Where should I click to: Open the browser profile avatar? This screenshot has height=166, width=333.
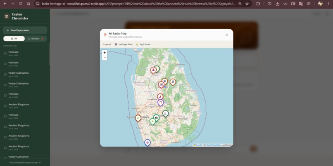320,4
